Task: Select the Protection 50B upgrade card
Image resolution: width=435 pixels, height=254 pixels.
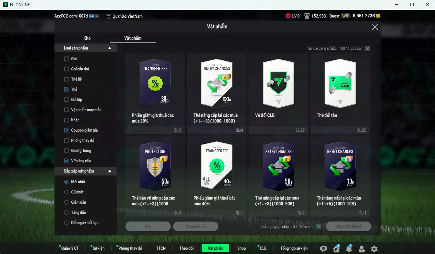Action: coord(155,176)
